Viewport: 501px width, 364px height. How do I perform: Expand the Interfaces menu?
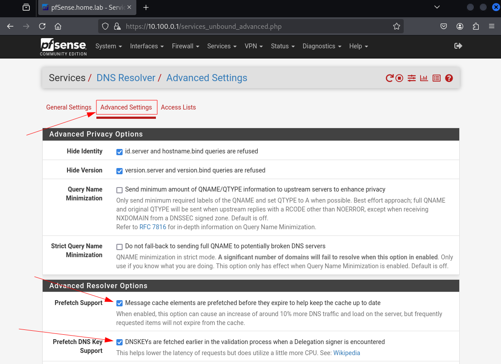click(147, 46)
